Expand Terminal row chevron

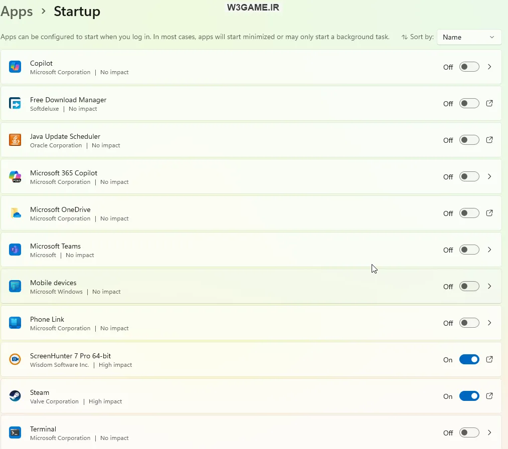tap(489, 432)
